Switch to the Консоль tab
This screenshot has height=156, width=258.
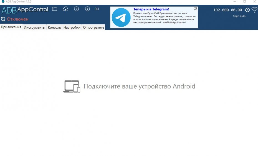pos(54,27)
